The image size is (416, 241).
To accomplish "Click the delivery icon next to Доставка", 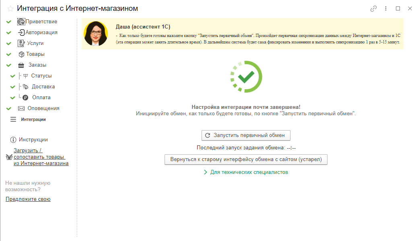I will (x=25, y=87).
